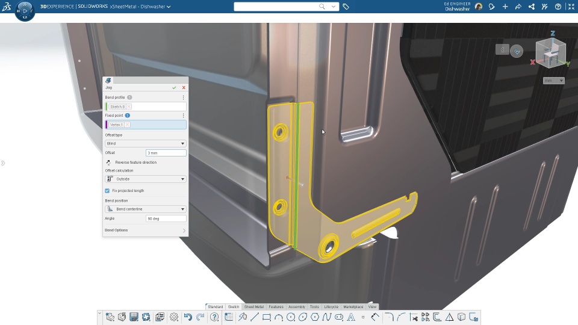Expand the Bend Options section
The width and height of the screenshot is (578, 325).
(145, 231)
